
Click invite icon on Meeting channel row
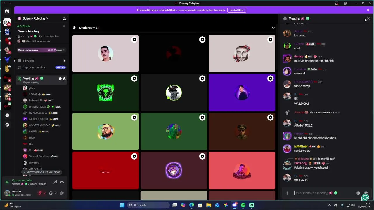pos(64,78)
